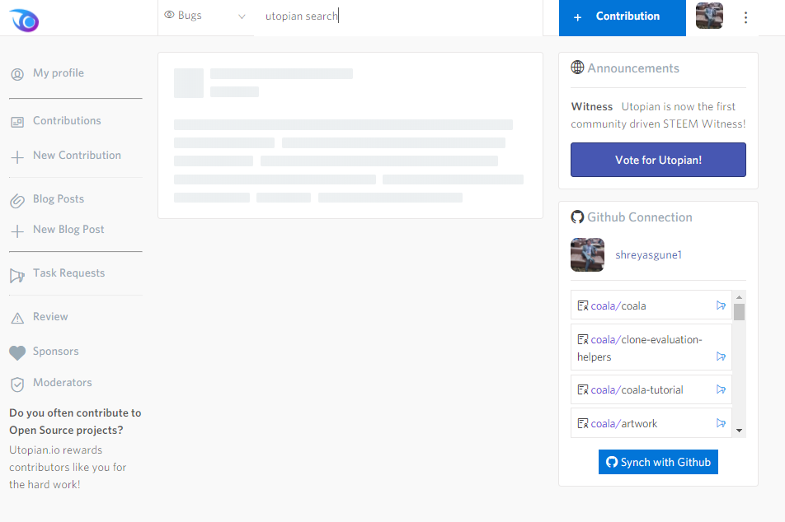Click the Announcements panel heading
Viewport: 785px width, 522px height.
pyautogui.click(x=632, y=68)
